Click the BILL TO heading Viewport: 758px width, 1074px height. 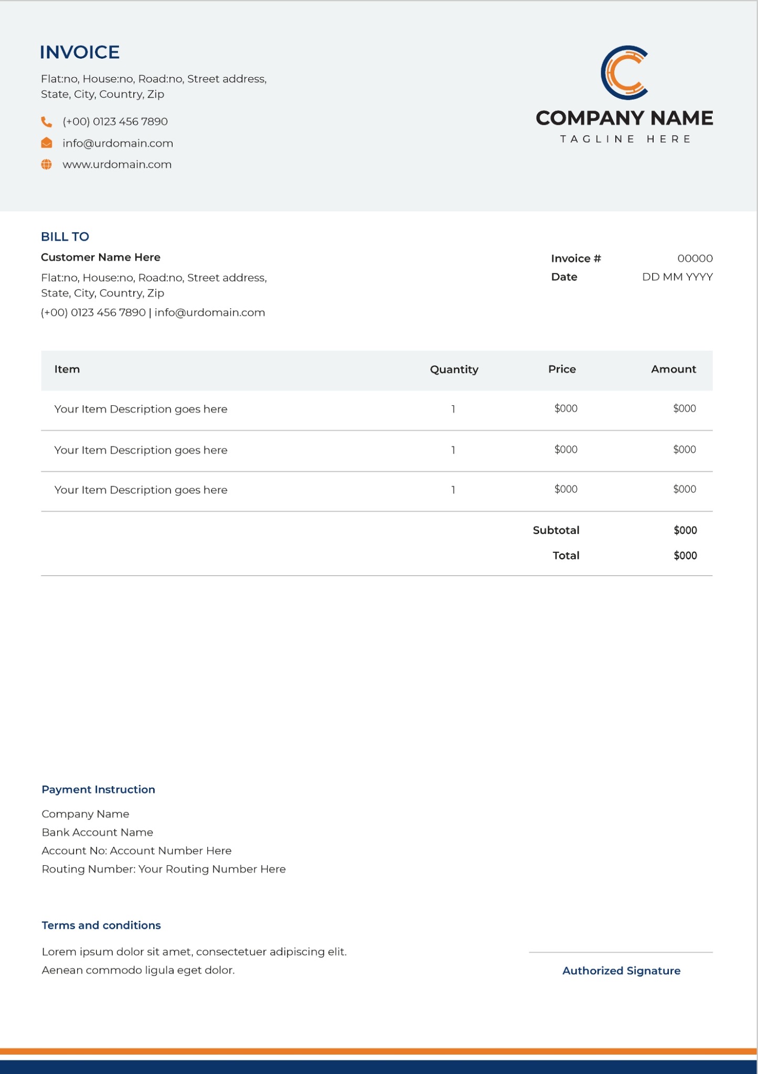(x=65, y=237)
